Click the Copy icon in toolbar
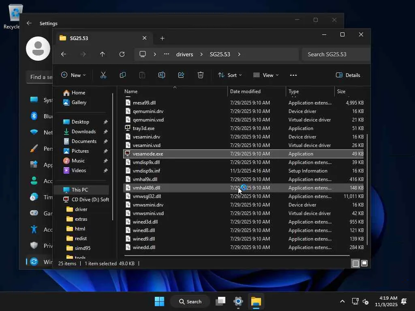The image size is (415, 311). tap(123, 75)
